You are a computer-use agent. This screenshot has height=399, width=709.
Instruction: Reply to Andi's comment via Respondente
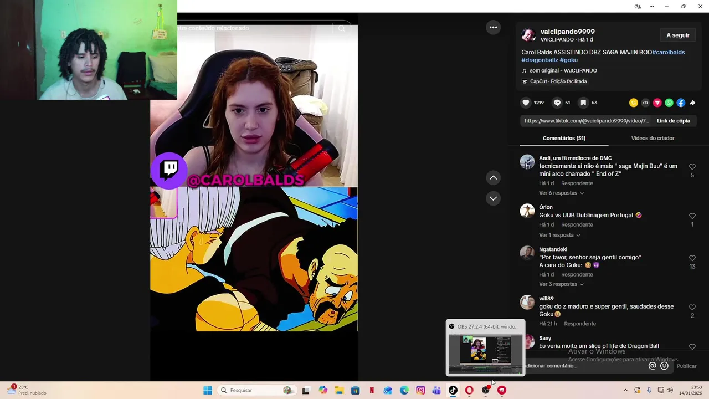coord(577,183)
